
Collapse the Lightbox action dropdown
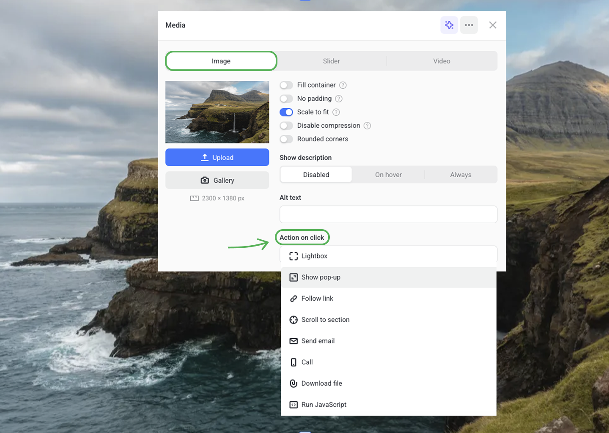pyautogui.click(x=388, y=256)
